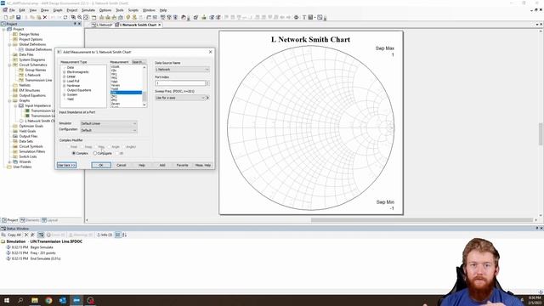Viewport: 544px width, 306px height.
Task: Select the L Network schematic in tree
Action: (32, 75)
